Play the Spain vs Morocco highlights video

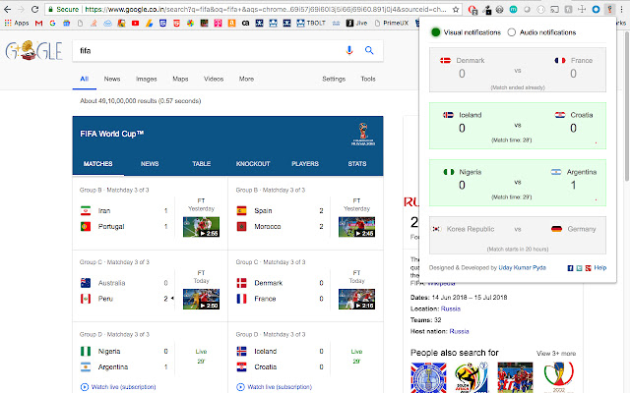(x=356, y=227)
